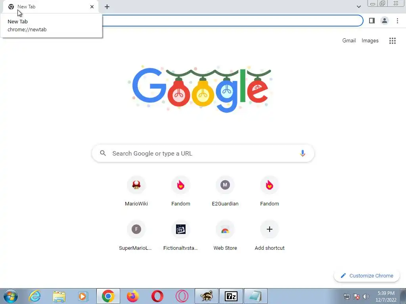Switch to Firefox in the taskbar
The height and width of the screenshot is (304, 406).
point(132,296)
